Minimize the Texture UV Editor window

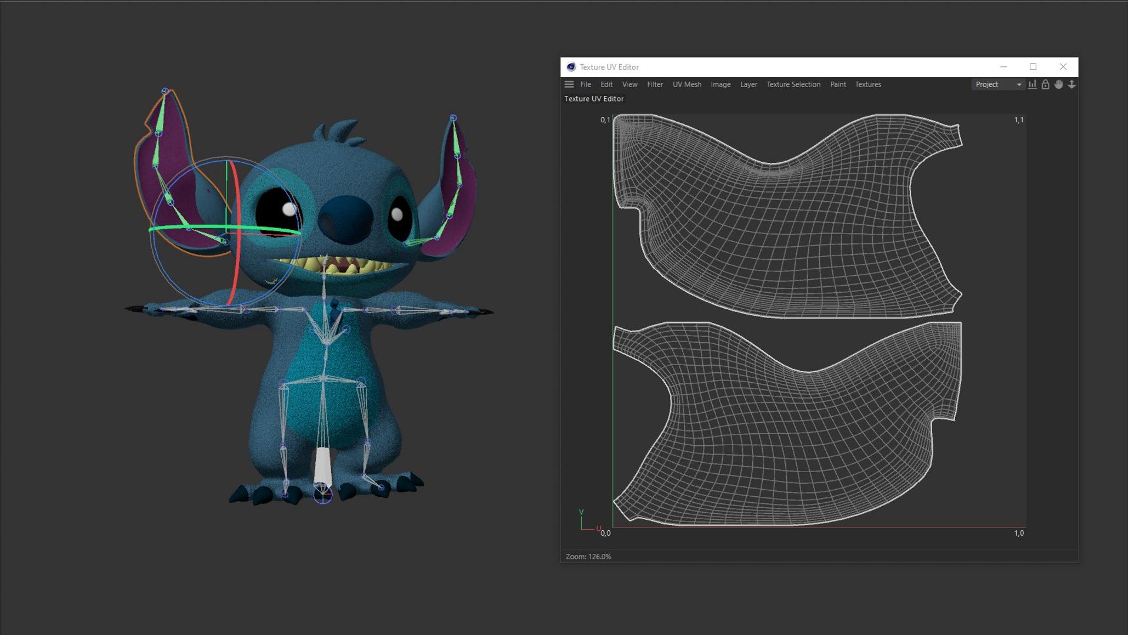tap(1003, 67)
